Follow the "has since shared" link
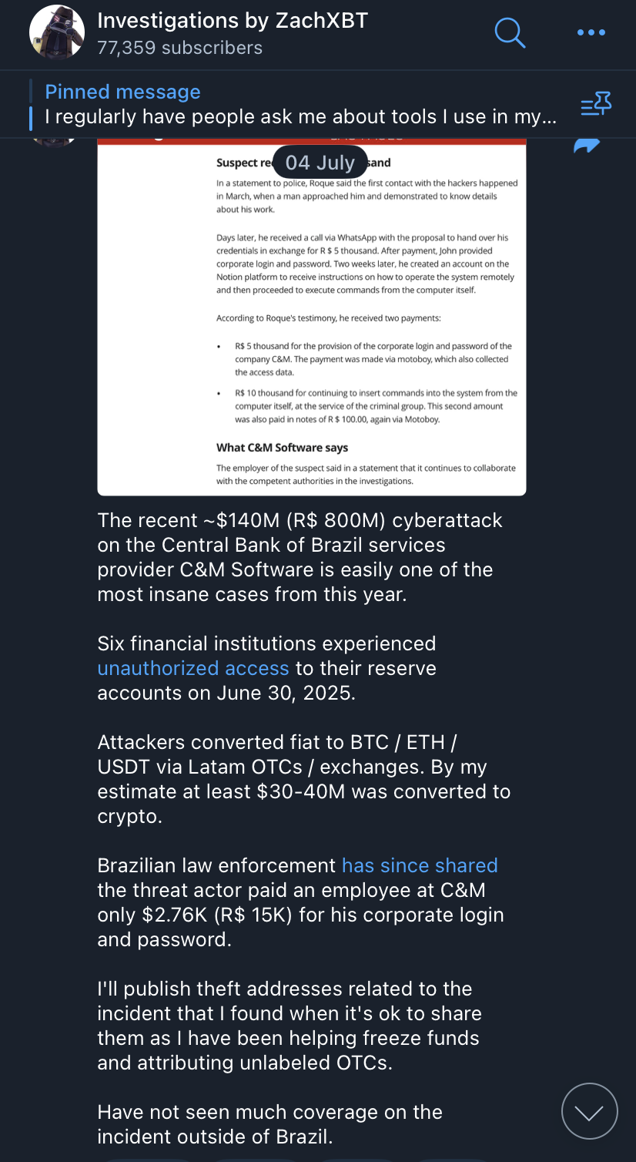The width and height of the screenshot is (636, 1162). 420,865
